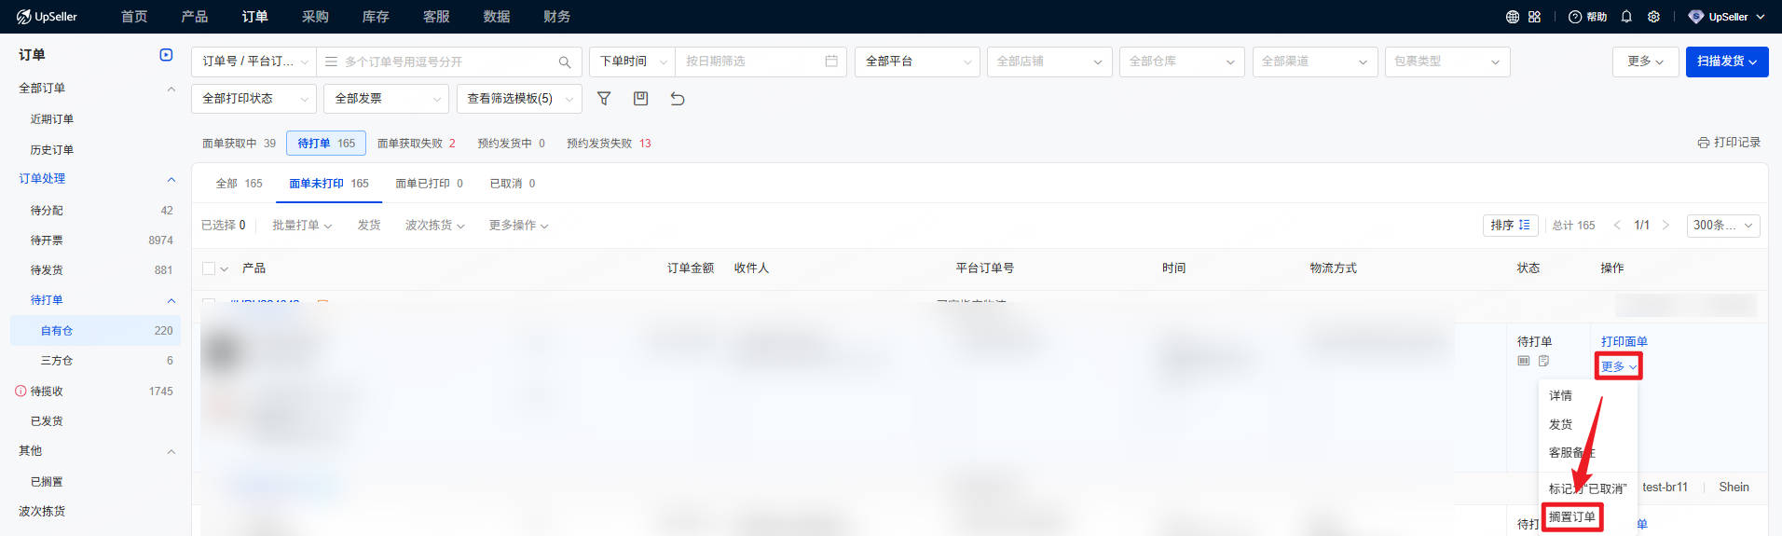
Task: Click the save filter template icon
Action: pos(640,99)
